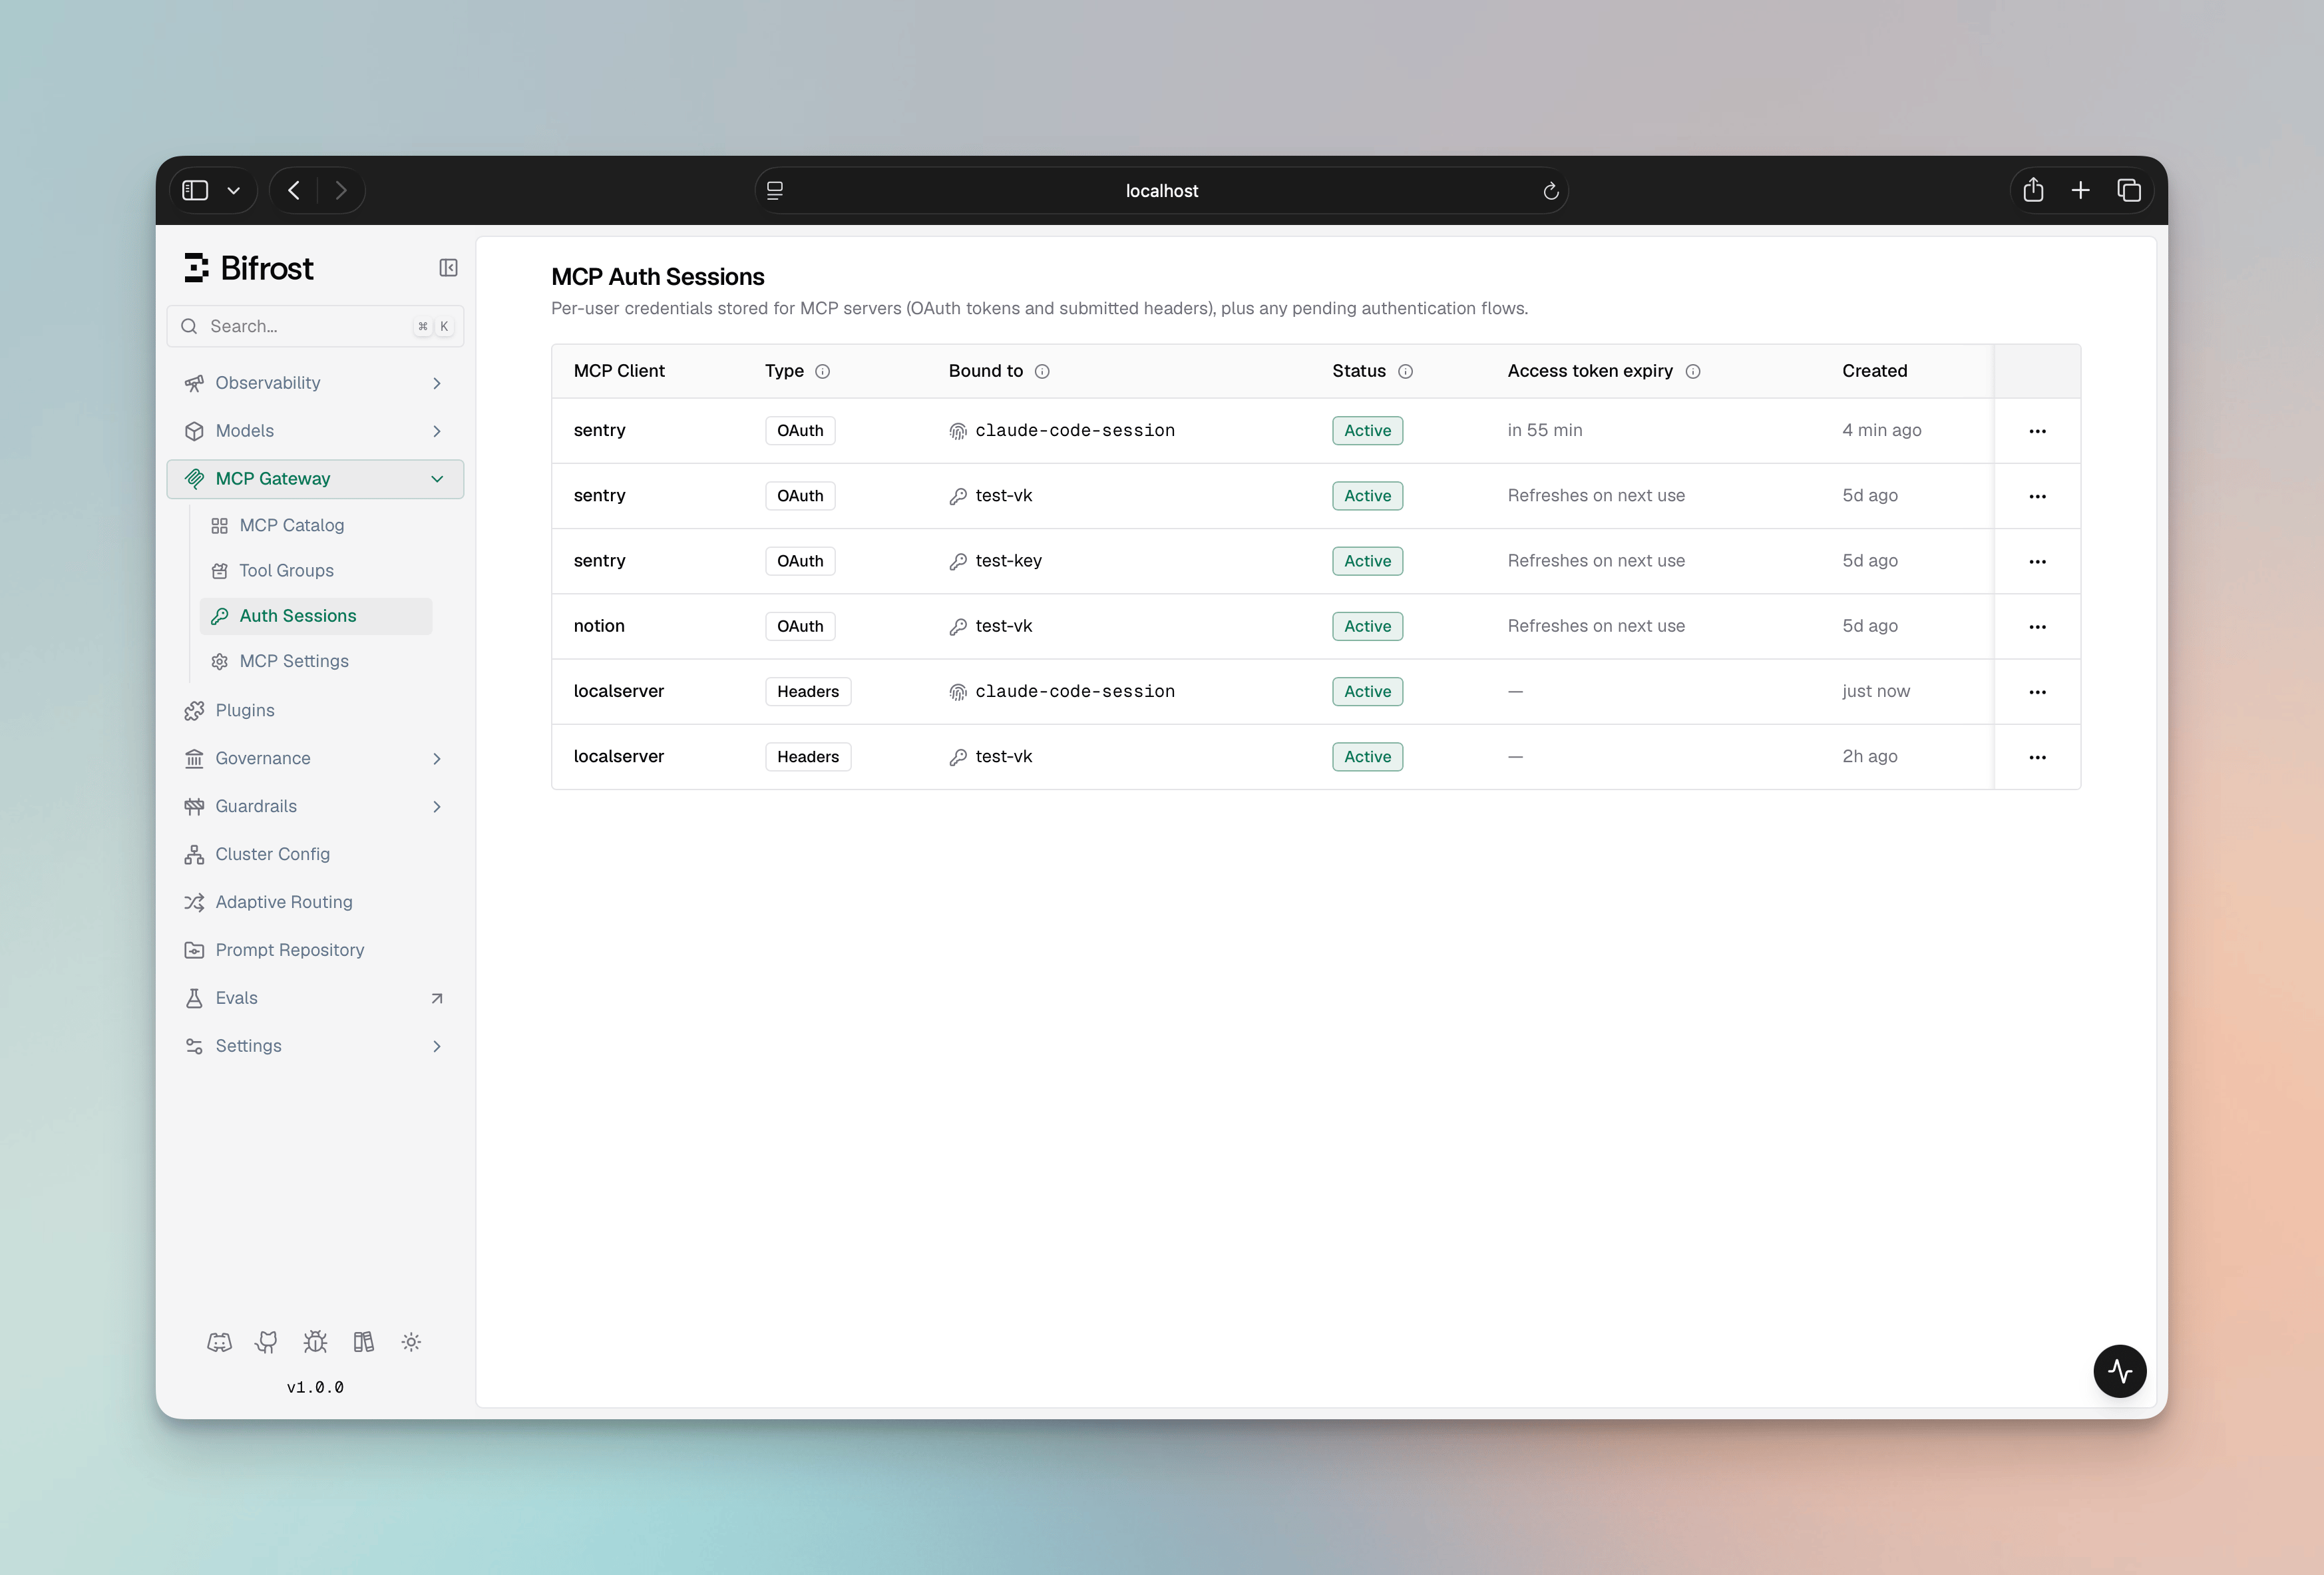This screenshot has width=2324, height=1575.
Task: Go to Adaptive Routing
Action: 315,902
